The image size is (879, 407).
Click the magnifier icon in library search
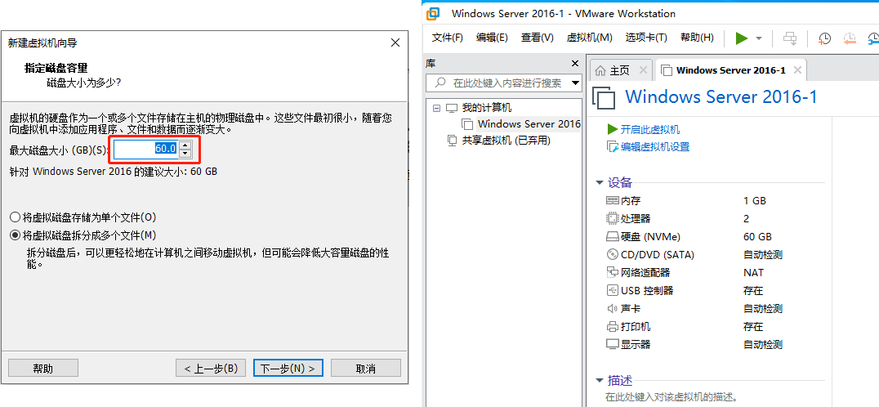pyautogui.click(x=441, y=83)
